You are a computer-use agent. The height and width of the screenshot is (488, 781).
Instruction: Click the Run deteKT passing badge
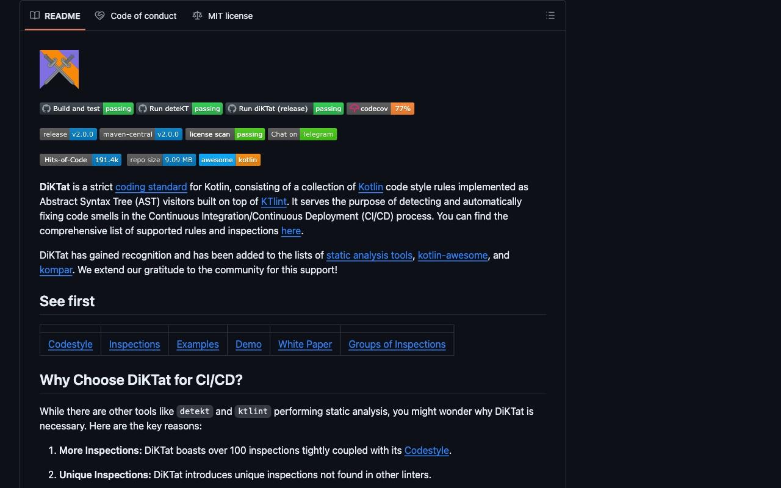[179, 109]
